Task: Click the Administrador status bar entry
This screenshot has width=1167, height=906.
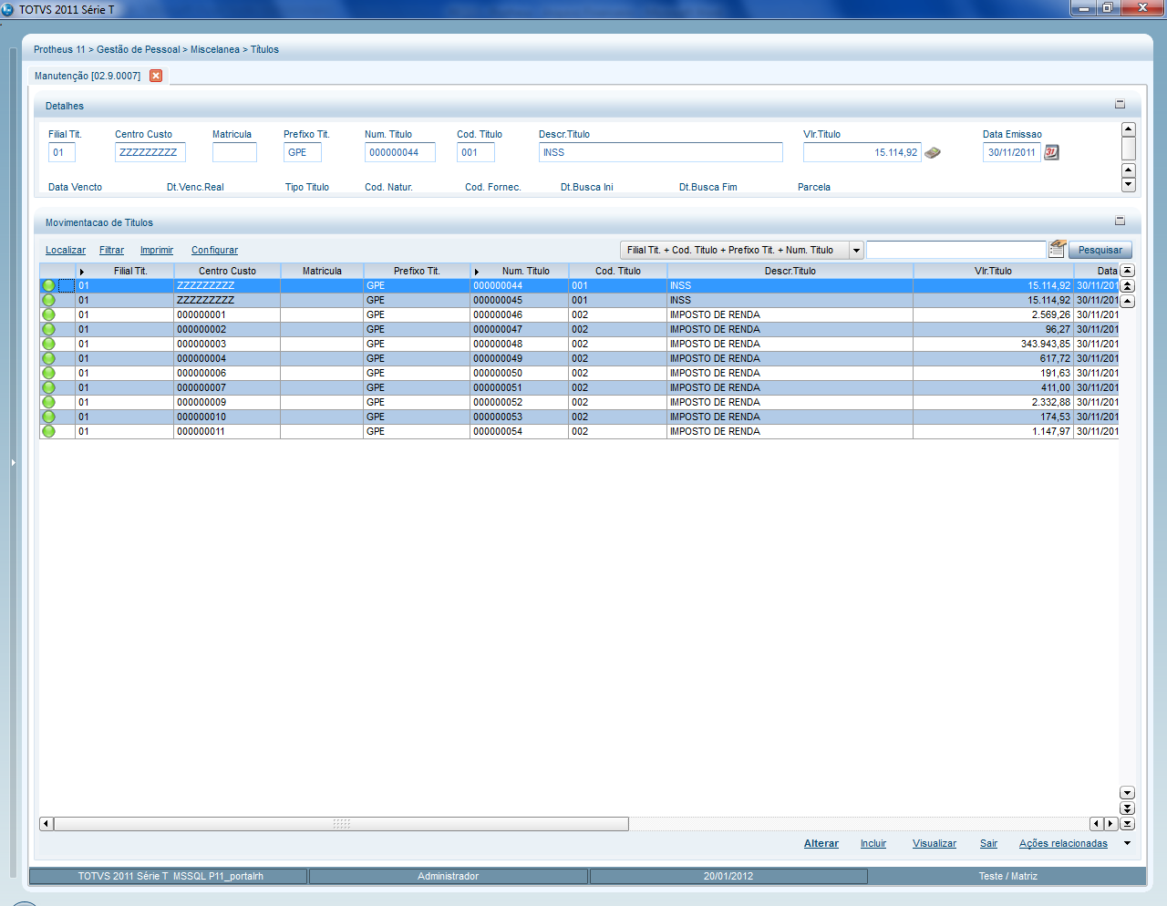Action: coord(448,876)
